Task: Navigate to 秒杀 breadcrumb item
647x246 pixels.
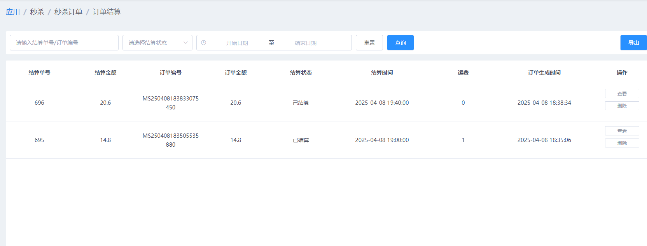Action: click(x=37, y=12)
